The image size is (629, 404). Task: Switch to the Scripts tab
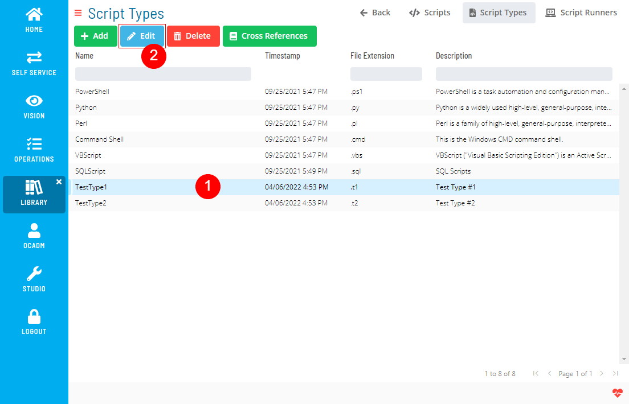[x=429, y=12]
